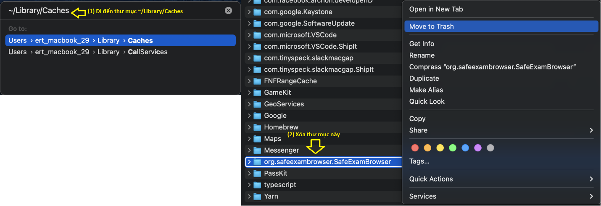Click the Messenger folder icon
This screenshot has width=601, height=206.
coord(258,150)
